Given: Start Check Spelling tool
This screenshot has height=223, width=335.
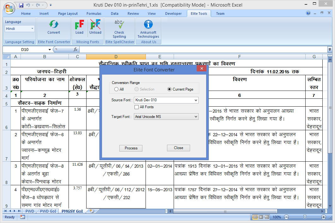Looking at the screenshot, I should tap(119, 29).
